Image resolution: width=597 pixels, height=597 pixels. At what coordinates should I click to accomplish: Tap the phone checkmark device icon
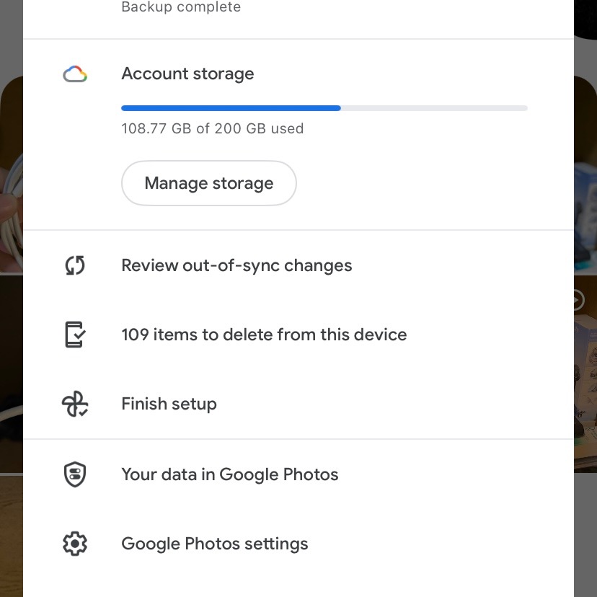tap(75, 335)
